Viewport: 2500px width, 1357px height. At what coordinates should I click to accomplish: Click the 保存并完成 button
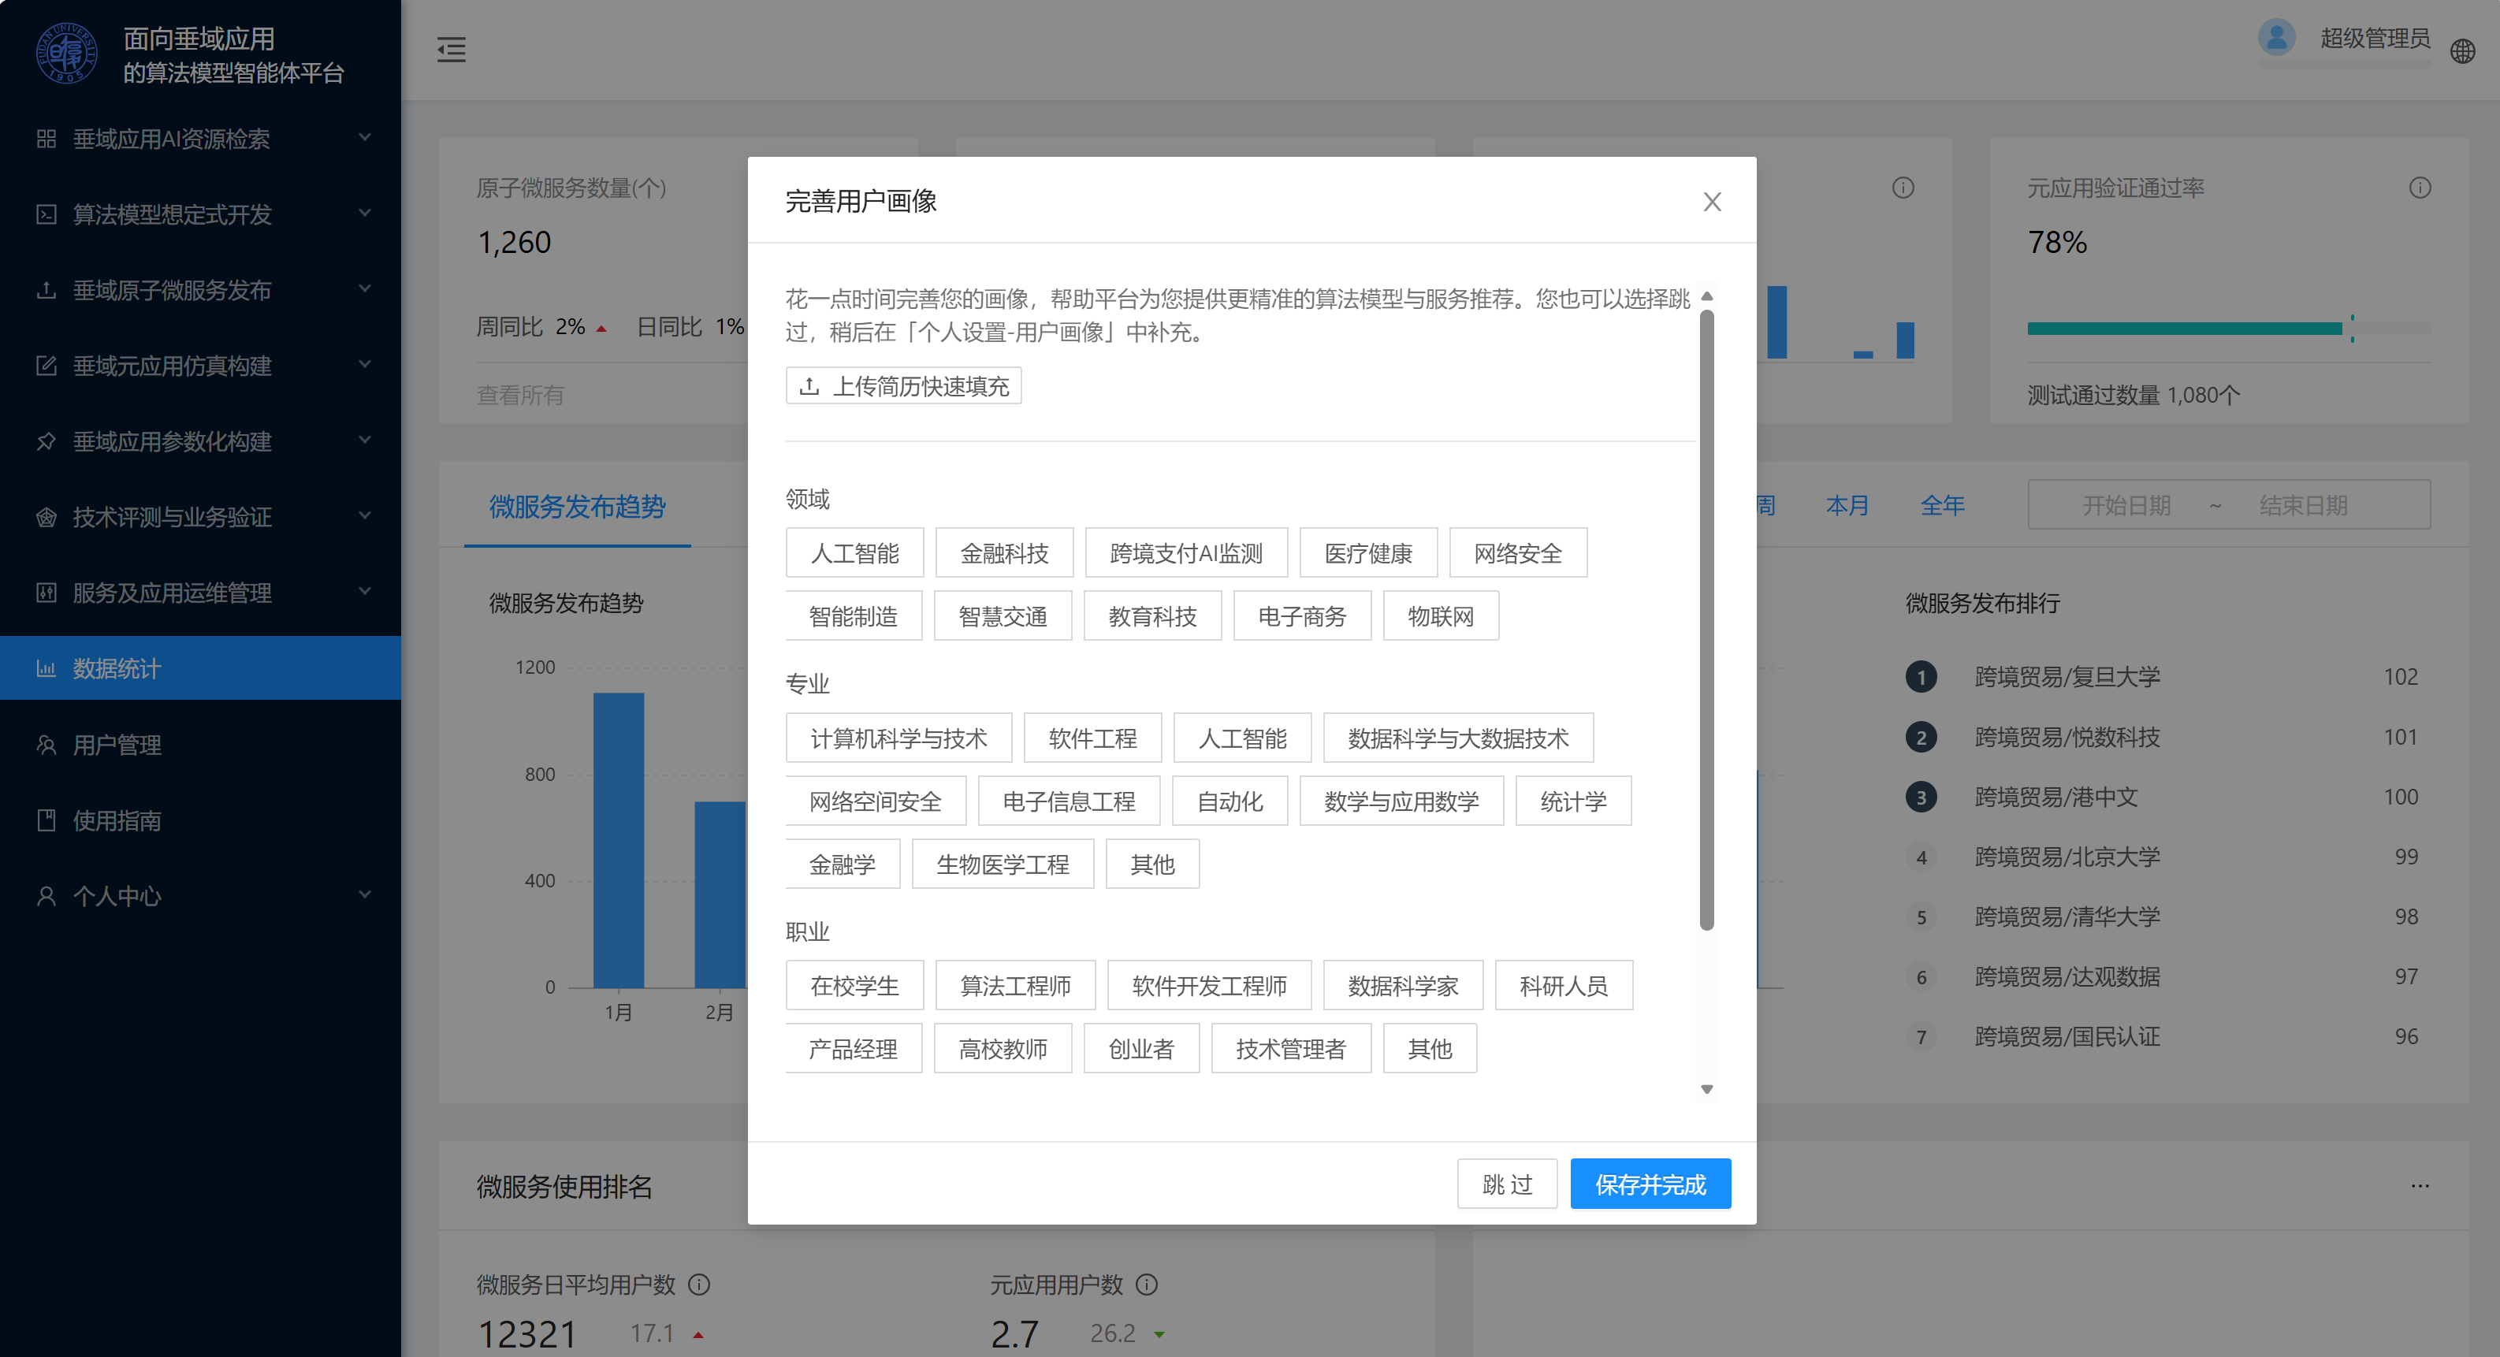point(1650,1184)
